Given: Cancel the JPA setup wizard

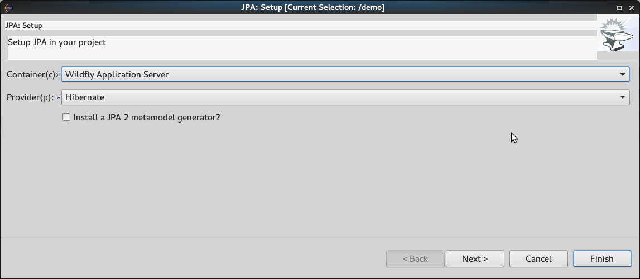Looking at the screenshot, I should pyautogui.click(x=538, y=258).
